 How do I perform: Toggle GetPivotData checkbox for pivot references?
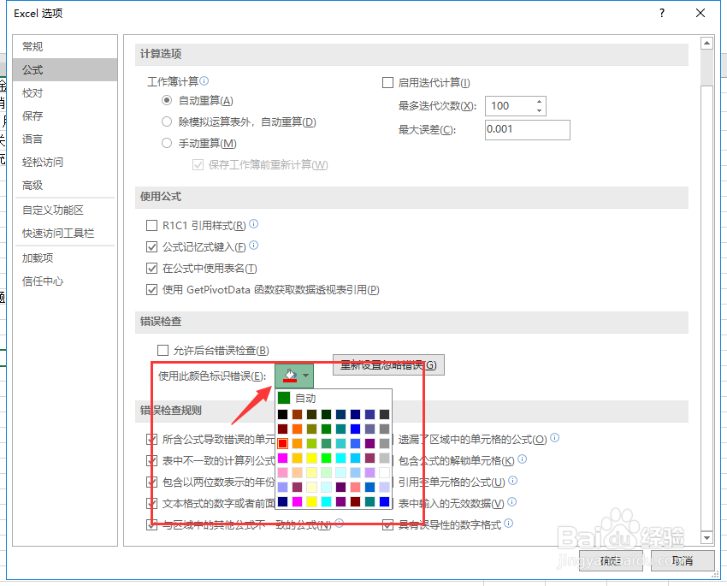point(151,290)
